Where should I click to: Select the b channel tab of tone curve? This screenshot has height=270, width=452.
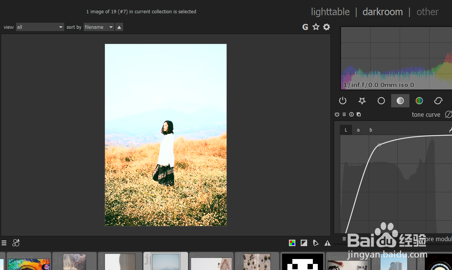click(x=371, y=130)
